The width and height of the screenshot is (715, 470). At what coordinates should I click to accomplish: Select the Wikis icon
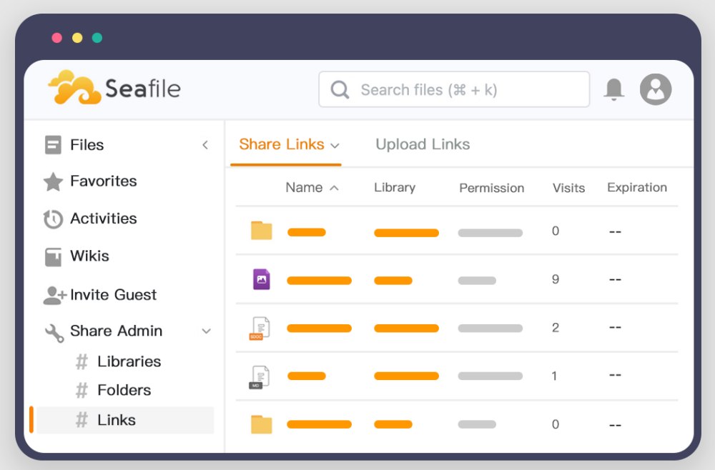point(52,256)
